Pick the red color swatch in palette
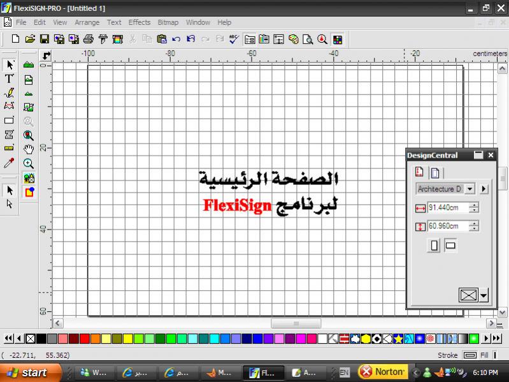The image size is (509, 382). coord(84,338)
